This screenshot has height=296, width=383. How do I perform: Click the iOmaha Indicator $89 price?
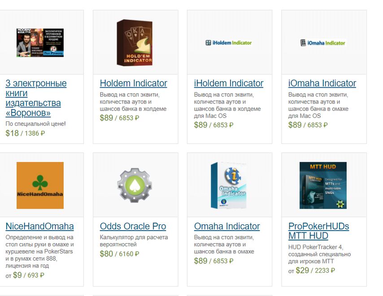(308, 125)
